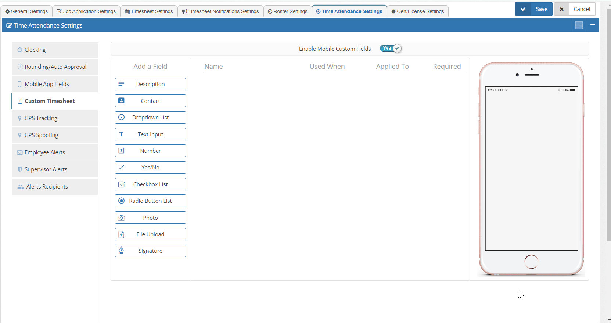Open the Roster Settings tab
611x323 pixels.
288,11
